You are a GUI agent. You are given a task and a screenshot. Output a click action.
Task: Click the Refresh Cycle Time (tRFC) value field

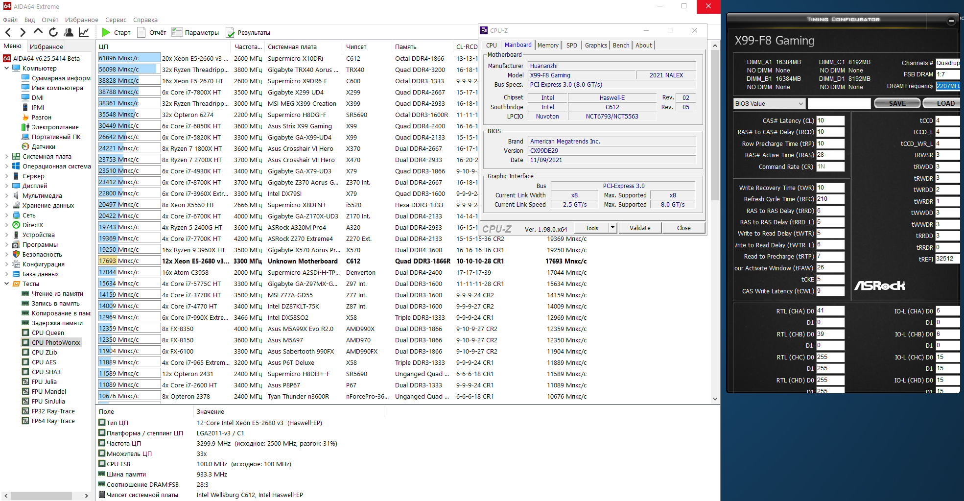[830, 199]
